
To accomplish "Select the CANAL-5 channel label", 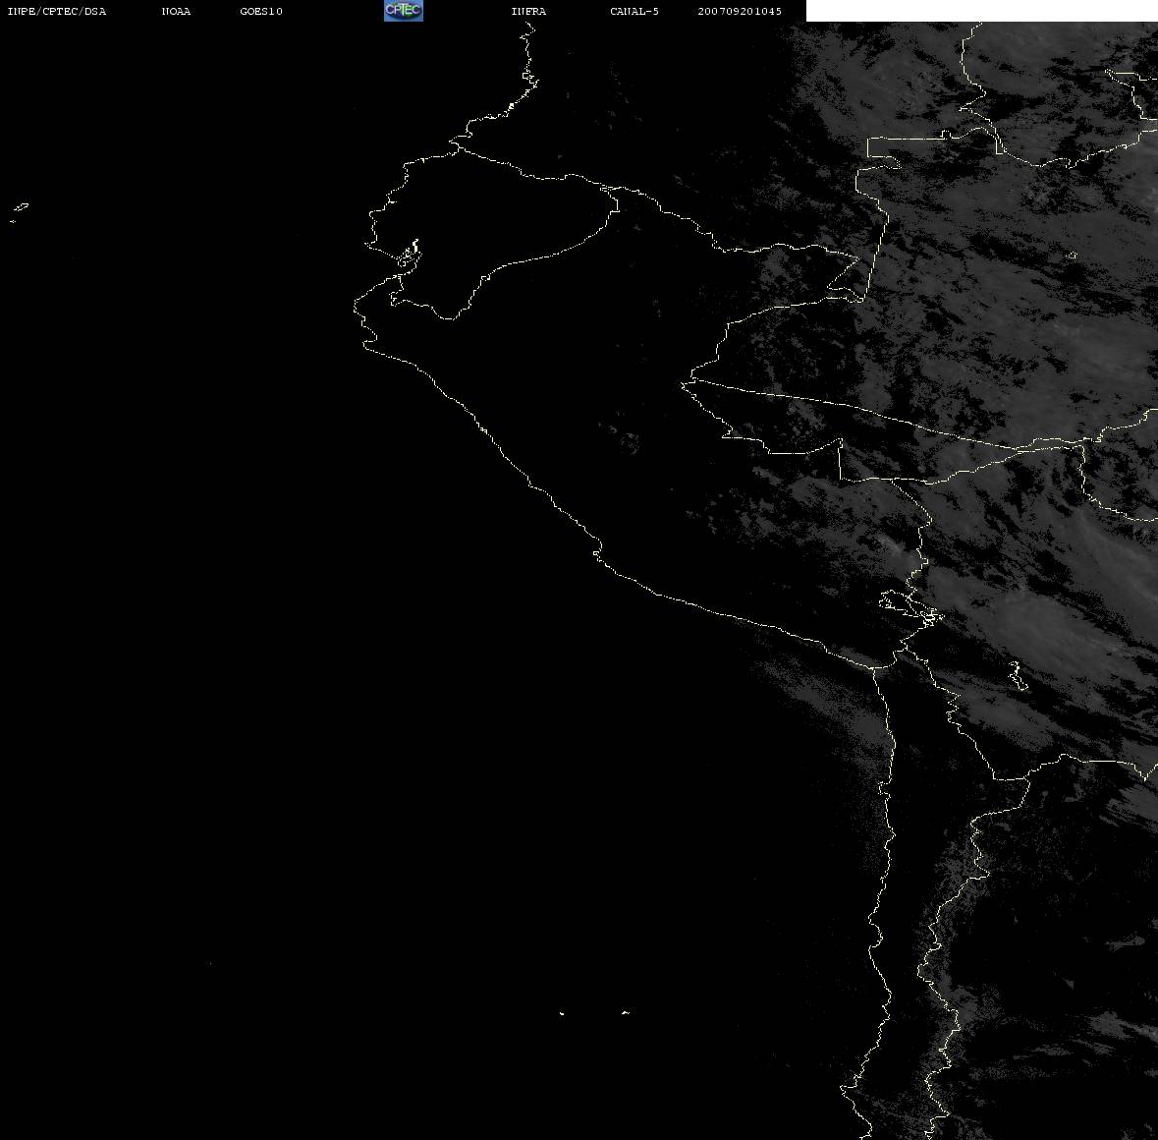I will pos(634,11).
